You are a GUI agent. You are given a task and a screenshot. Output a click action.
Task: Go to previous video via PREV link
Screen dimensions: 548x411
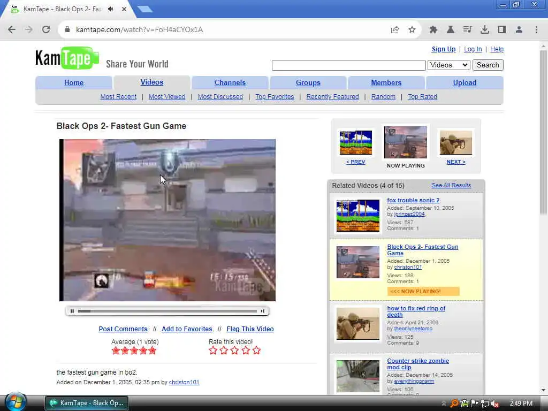[x=355, y=162]
